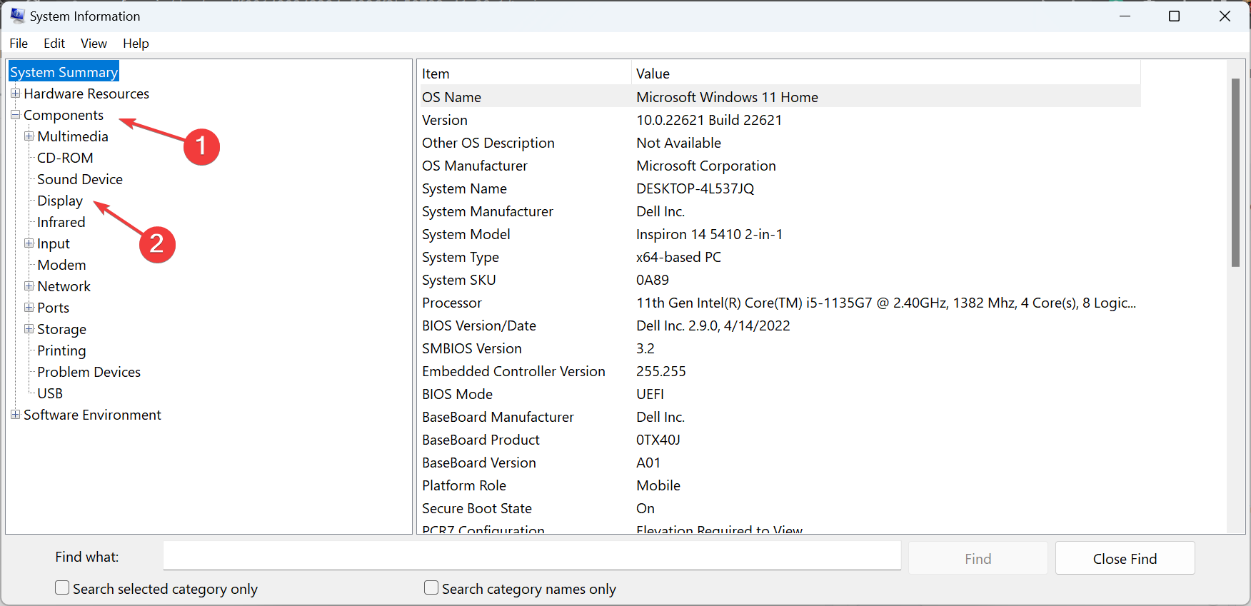
Task: Select Display under Components
Action: point(60,201)
